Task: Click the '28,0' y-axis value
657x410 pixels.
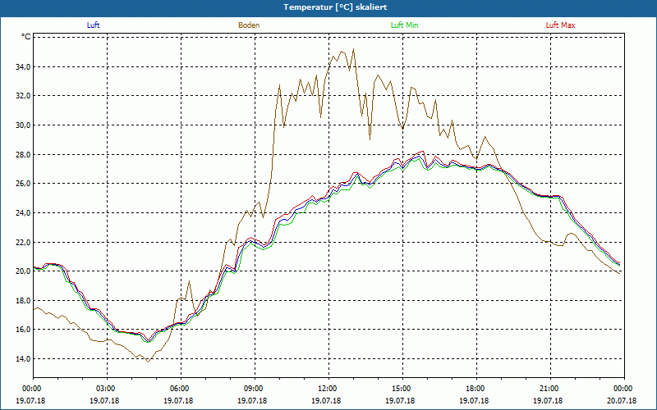Action: click(x=23, y=154)
